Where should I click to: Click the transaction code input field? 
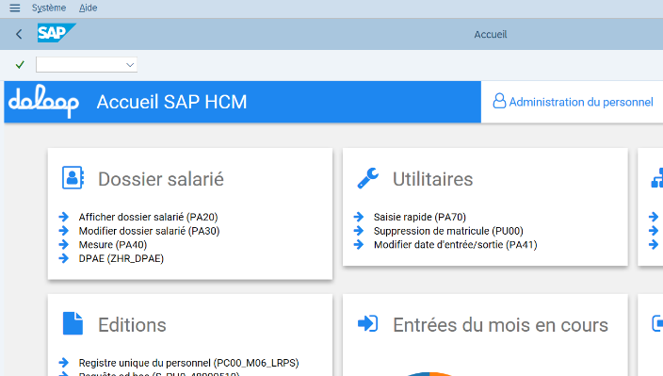tap(87, 65)
